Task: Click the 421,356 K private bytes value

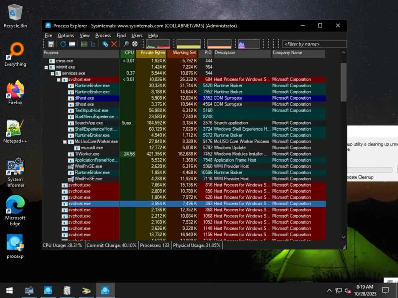Action: tap(156, 154)
